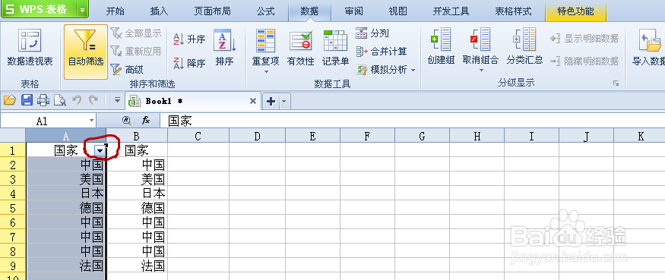The width and height of the screenshot is (665, 280).
Task: Sort descending with 降序
Action: tap(189, 64)
